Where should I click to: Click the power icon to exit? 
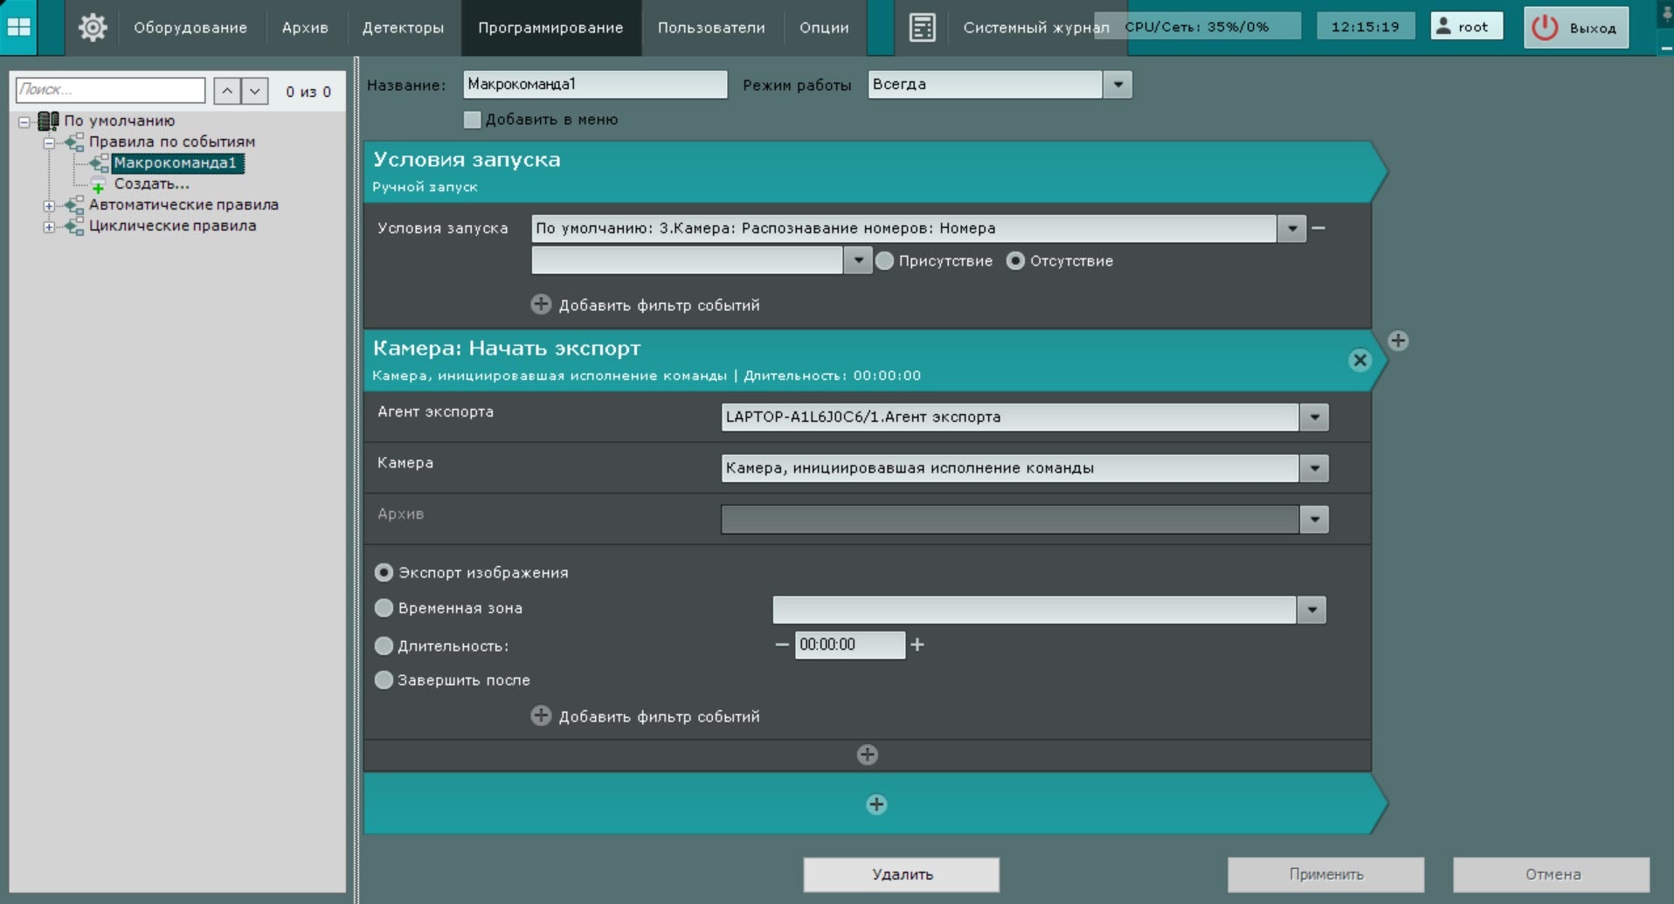pyautogui.click(x=1545, y=27)
